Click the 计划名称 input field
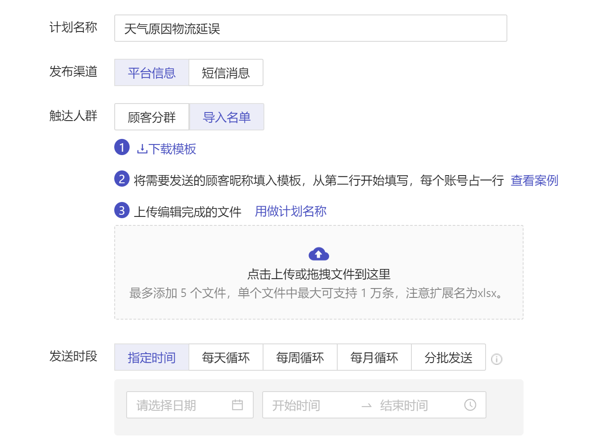 tap(310, 28)
